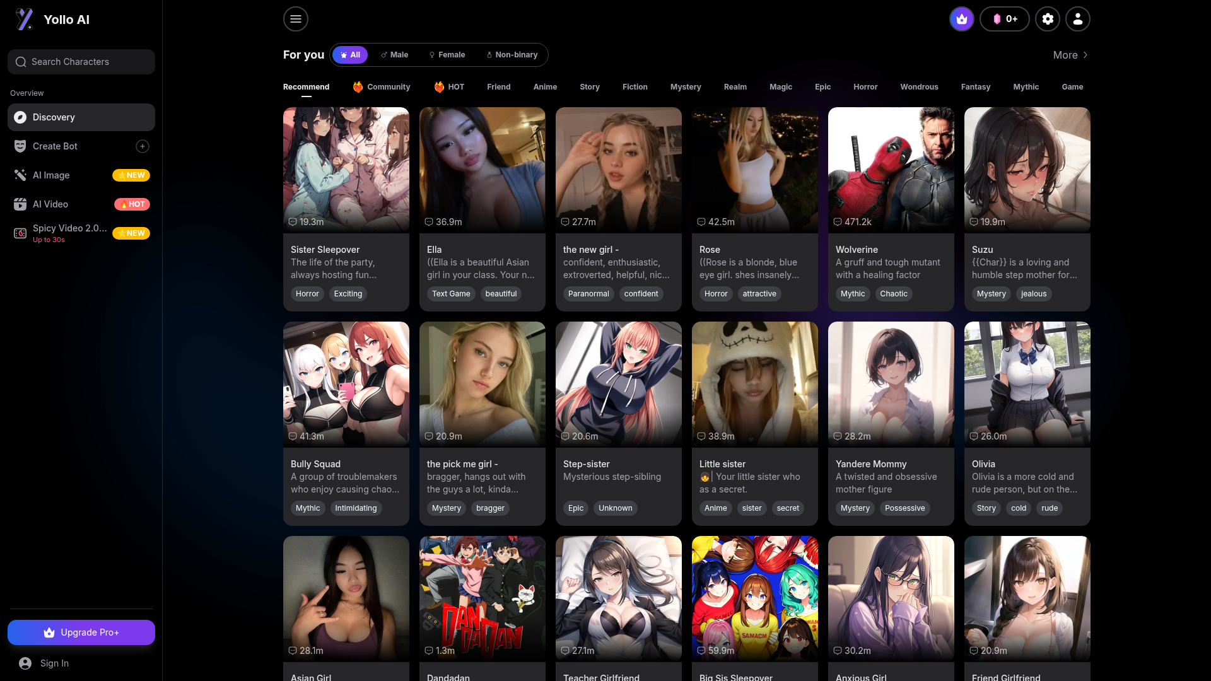The width and height of the screenshot is (1211, 681).
Task: Open the Mystery category tab
Action: point(686,87)
